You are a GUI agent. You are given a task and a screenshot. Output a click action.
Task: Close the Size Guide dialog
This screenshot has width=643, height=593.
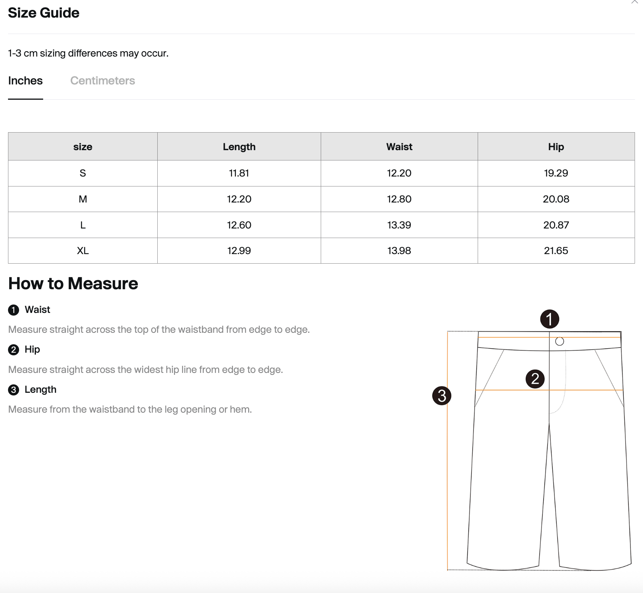click(634, 2)
